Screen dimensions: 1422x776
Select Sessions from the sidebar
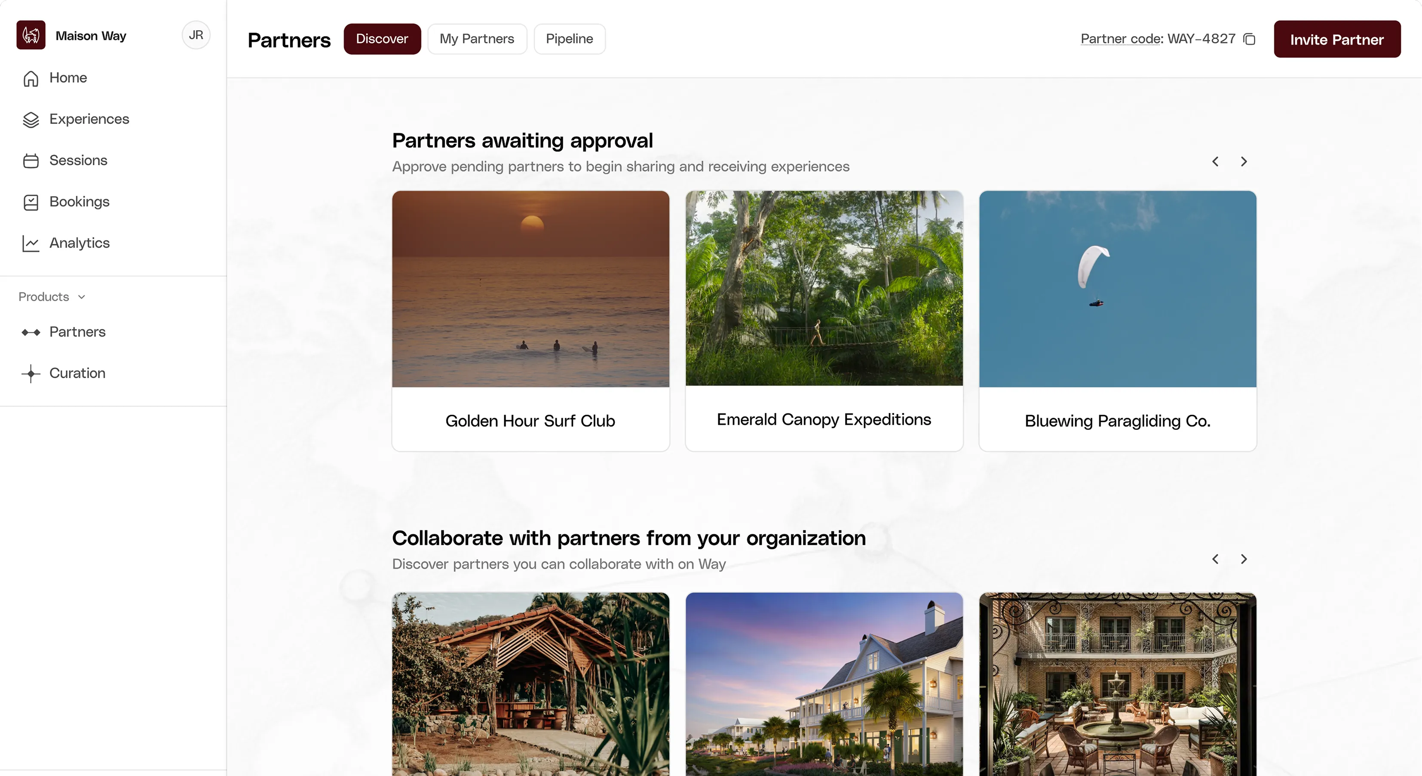[x=78, y=160]
